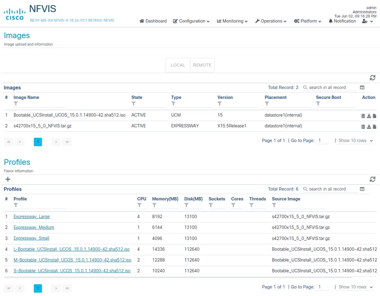This screenshot has width=380, height=296.
Task: Open the Expressway_Large profile
Action: click(x=32, y=216)
